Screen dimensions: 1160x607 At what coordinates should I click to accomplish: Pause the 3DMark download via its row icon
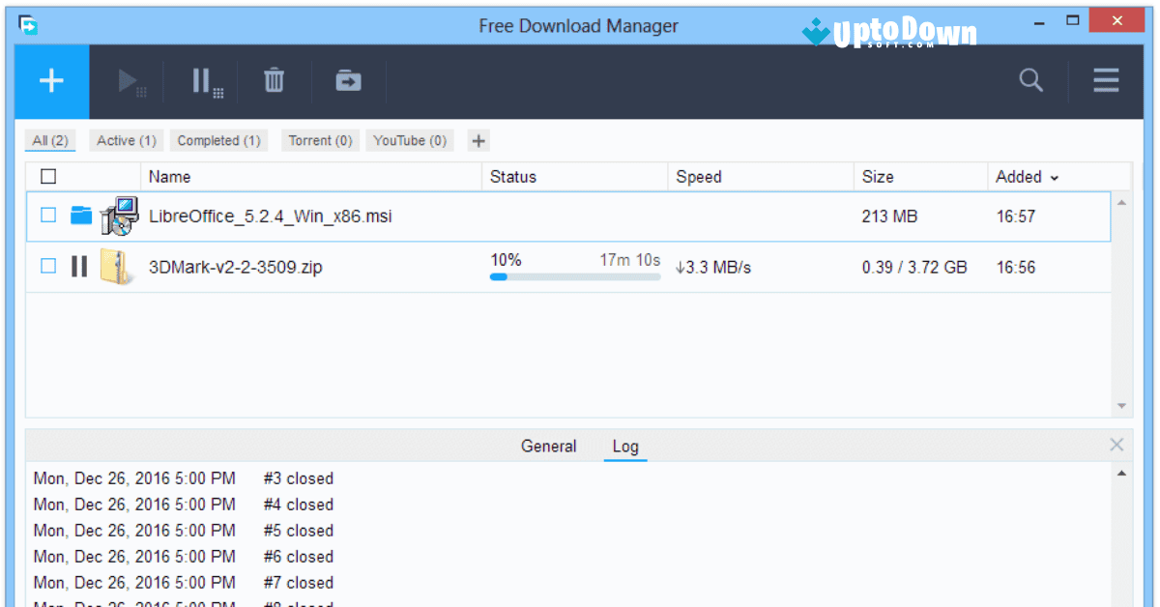pos(79,267)
